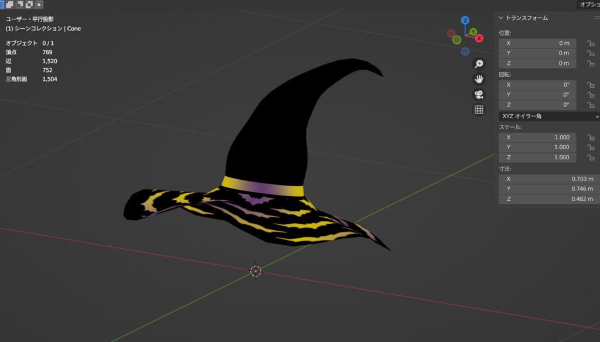The width and height of the screenshot is (600, 342).
Task: Click the red X axis gizmo handle
Action: point(479,38)
